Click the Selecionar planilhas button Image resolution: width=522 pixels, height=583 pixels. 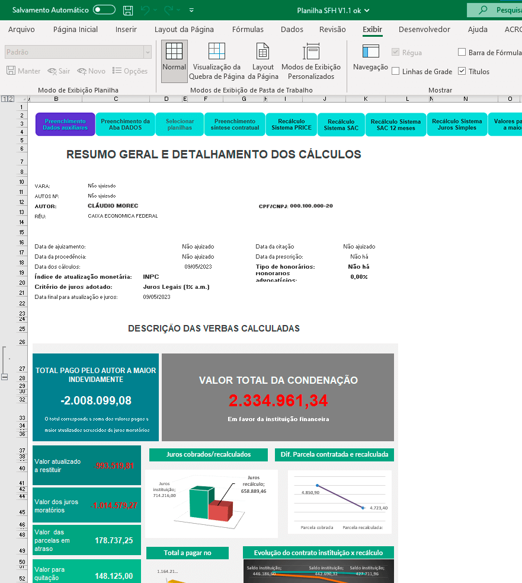coord(180,124)
